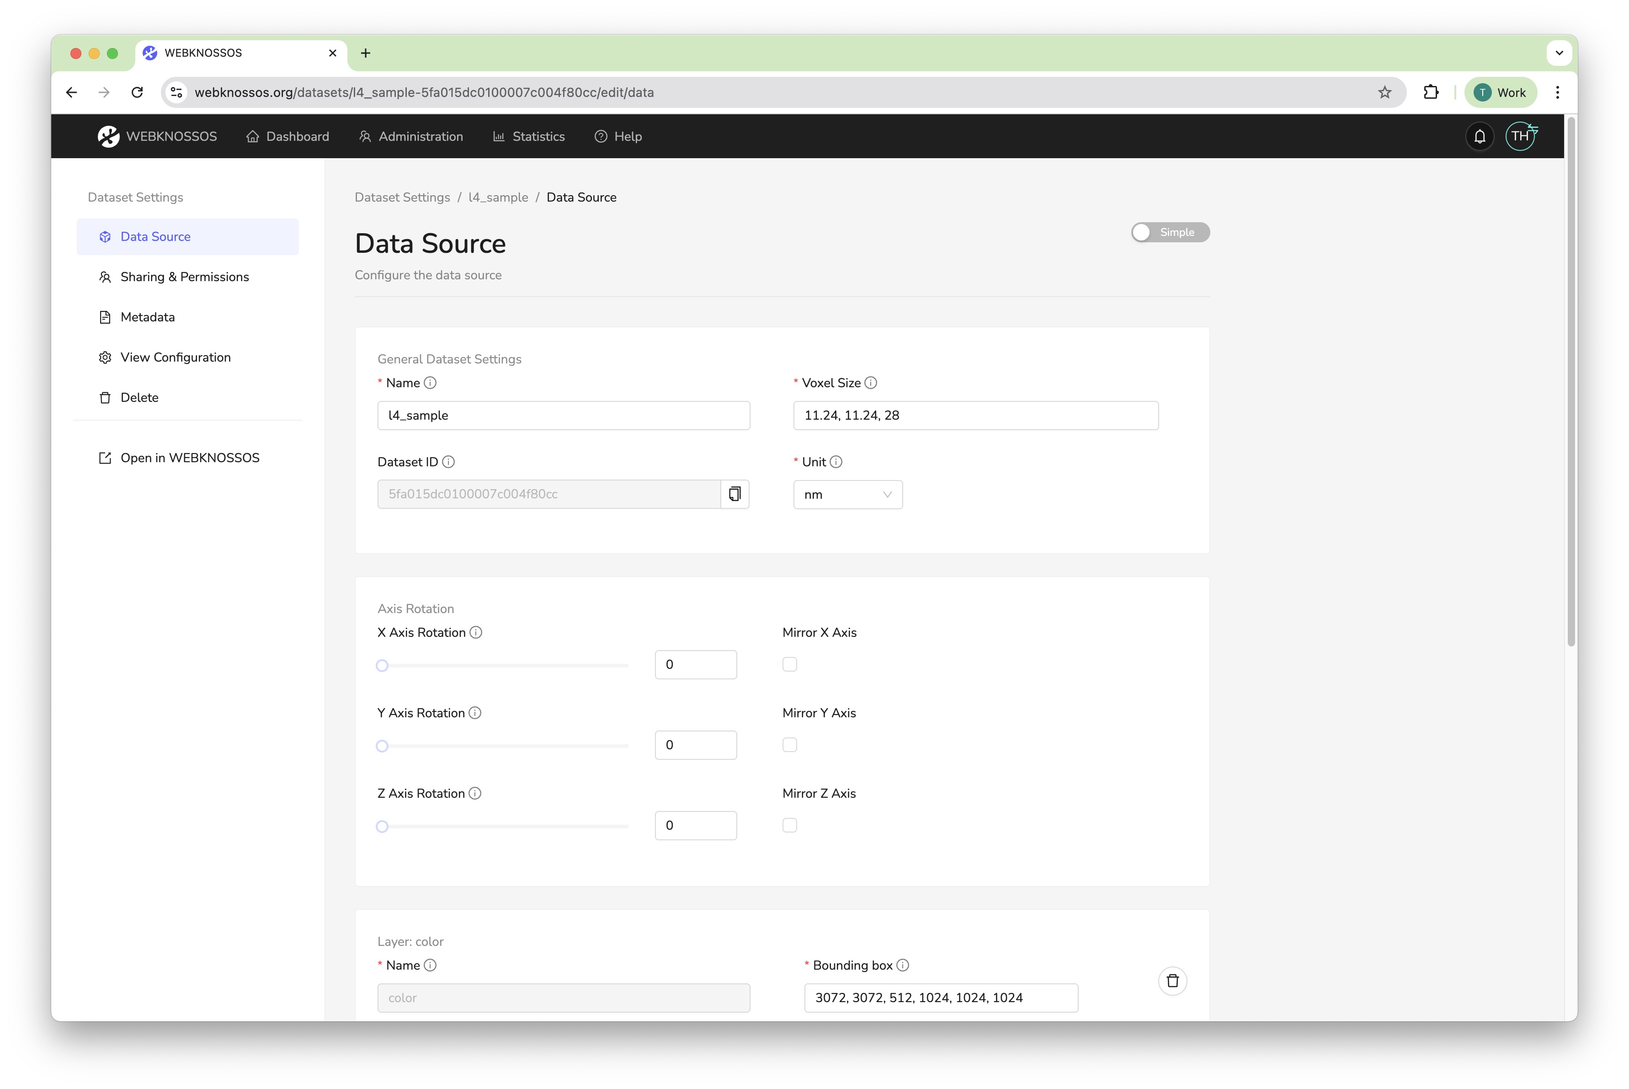Screen dimensions: 1629x1089
Task: Delete the color layer via trash icon
Action: 1172,981
